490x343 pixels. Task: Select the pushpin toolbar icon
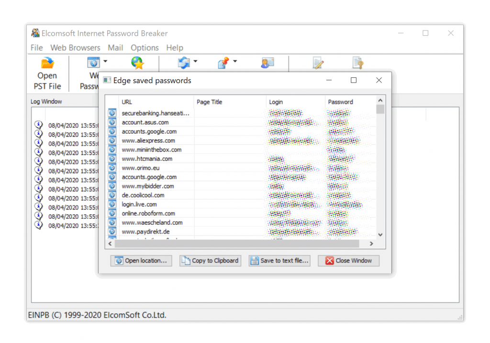pos(223,63)
